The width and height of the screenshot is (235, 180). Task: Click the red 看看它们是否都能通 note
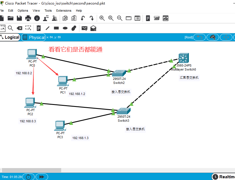click(76, 49)
